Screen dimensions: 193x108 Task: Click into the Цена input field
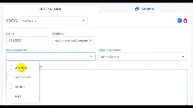(27, 40)
